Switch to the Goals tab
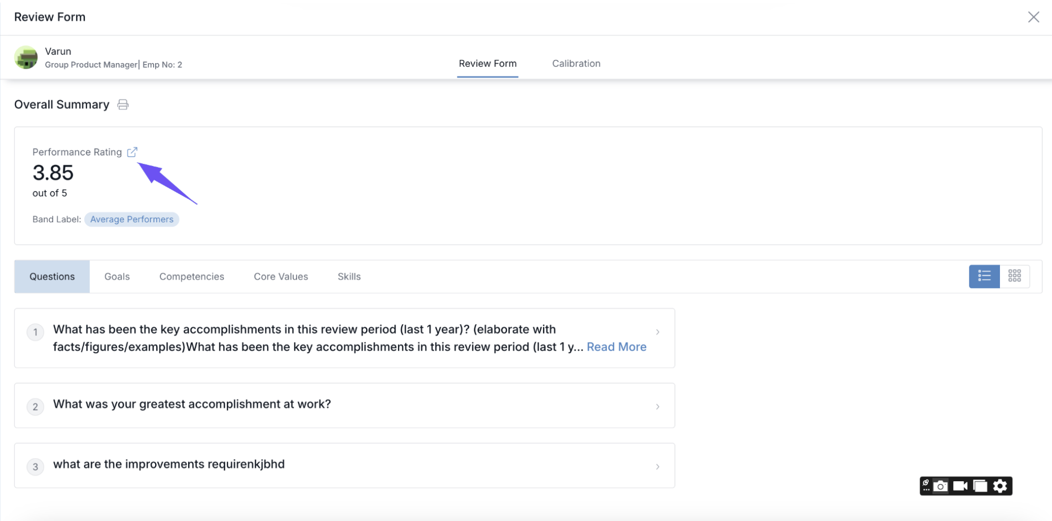This screenshot has height=521, width=1052. [117, 276]
